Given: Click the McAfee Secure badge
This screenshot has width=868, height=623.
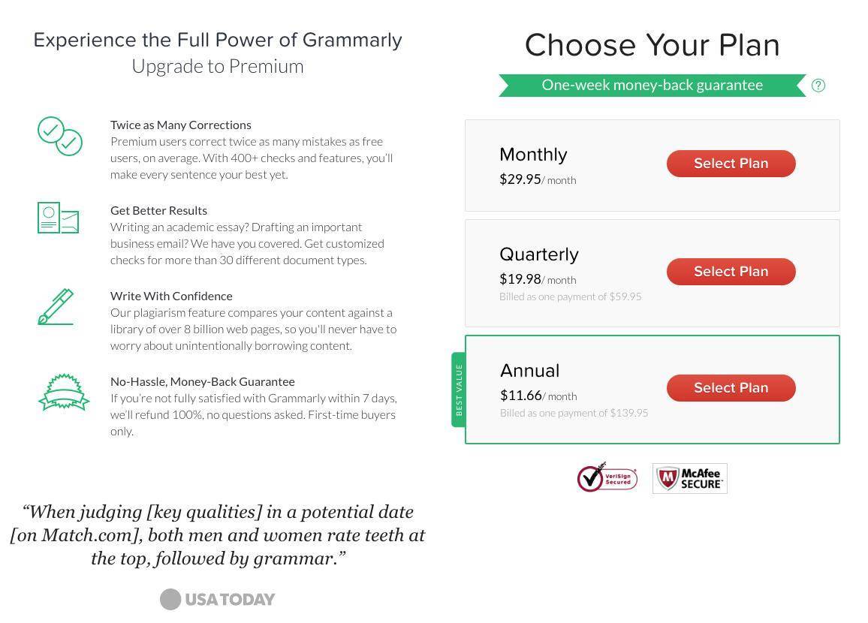Looking at the screenshot, I should [x=690, y=478].
